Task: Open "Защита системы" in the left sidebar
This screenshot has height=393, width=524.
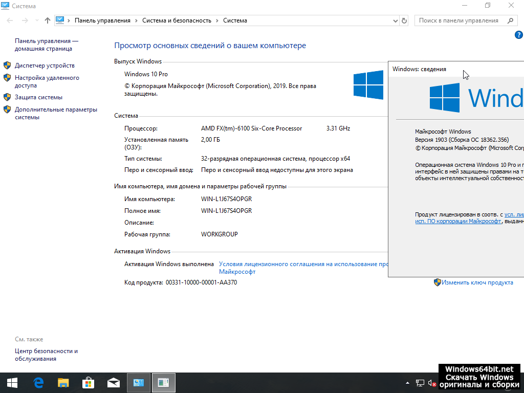Action: [38, 97]
